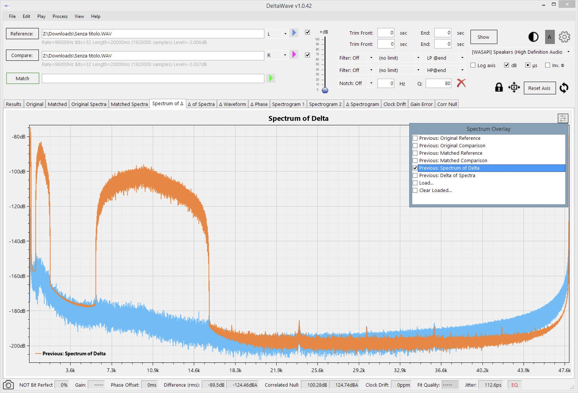Click the Load... overlay option
This screenshot has height=393, width=578.
tap(426, 183)
